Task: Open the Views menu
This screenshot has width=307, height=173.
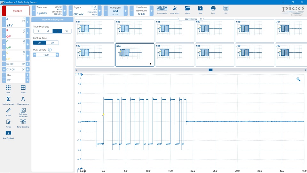Action: click(23, 89)
